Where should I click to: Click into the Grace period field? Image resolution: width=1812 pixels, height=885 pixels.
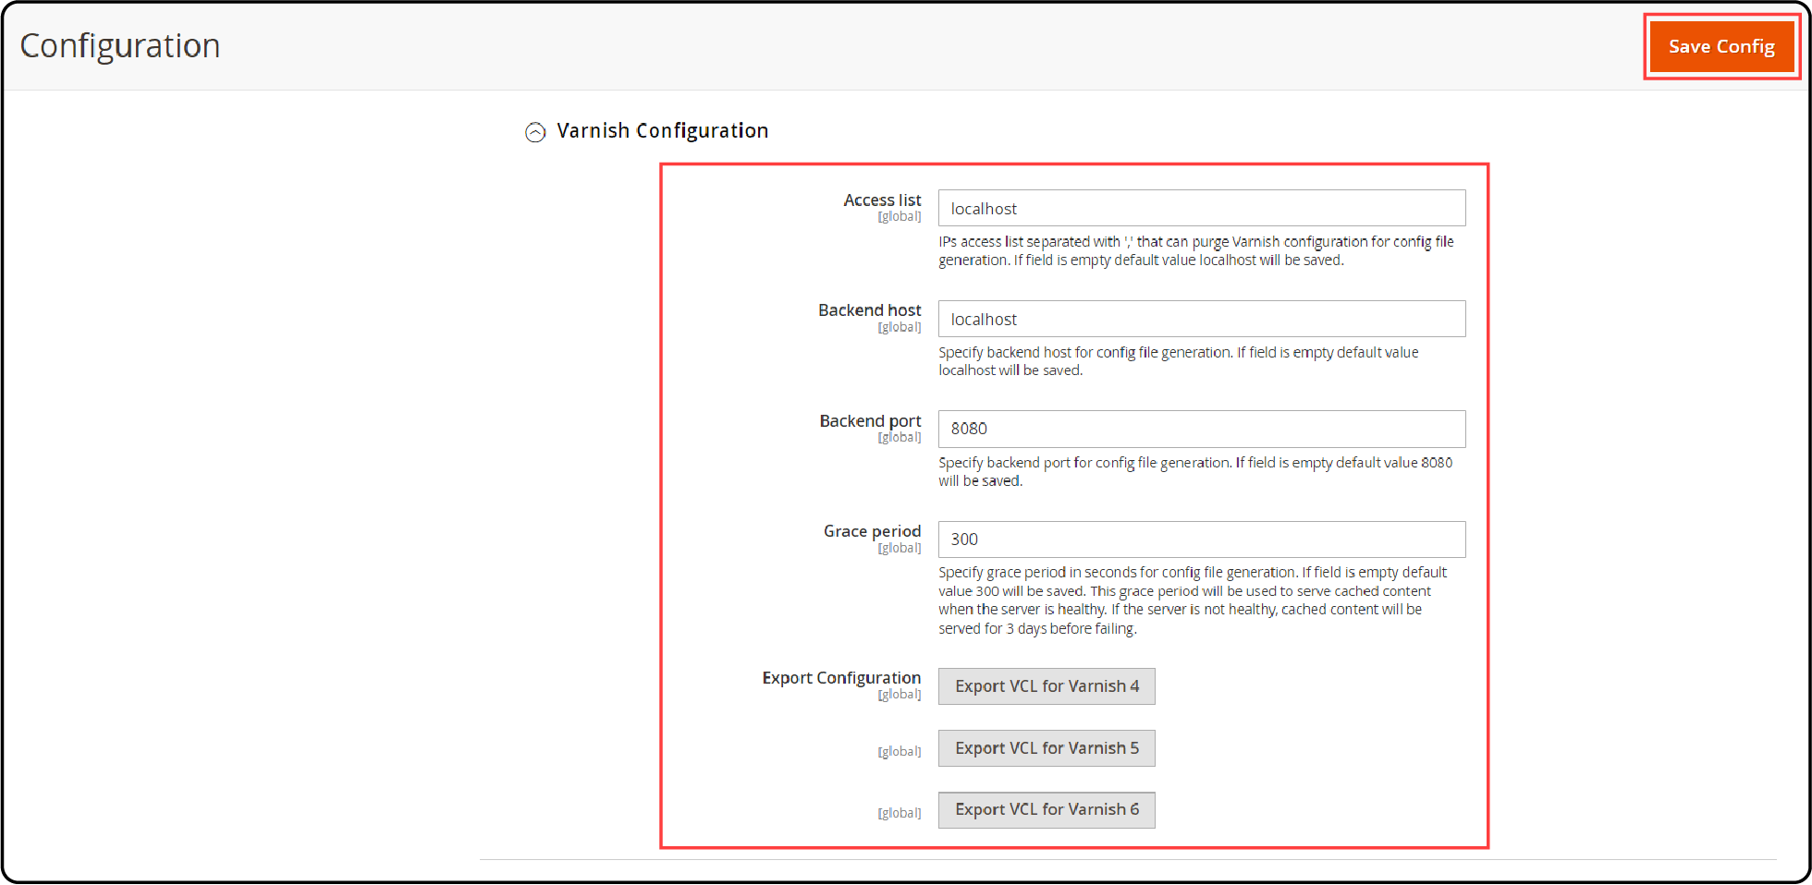(1202, 539)
